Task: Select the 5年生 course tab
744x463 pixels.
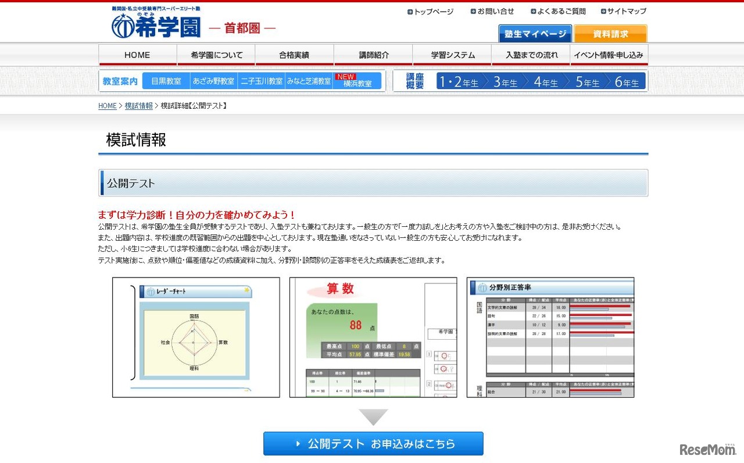Action: 587,81
